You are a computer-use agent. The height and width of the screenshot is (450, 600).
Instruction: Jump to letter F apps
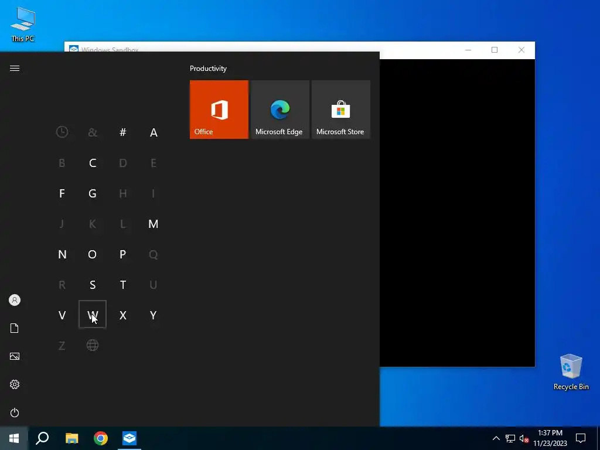(x=62, y=193)
